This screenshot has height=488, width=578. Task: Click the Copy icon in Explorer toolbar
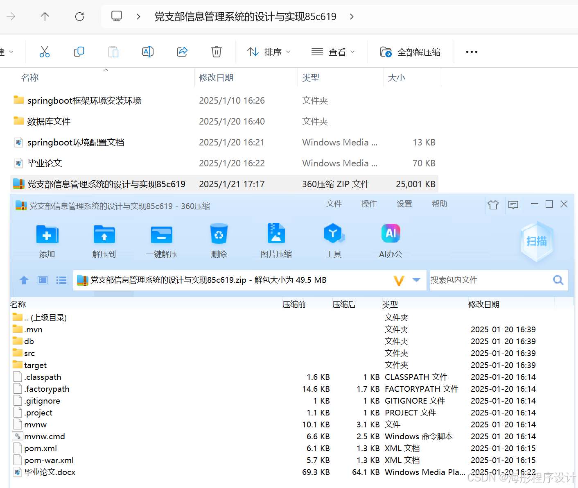point(79,52)
